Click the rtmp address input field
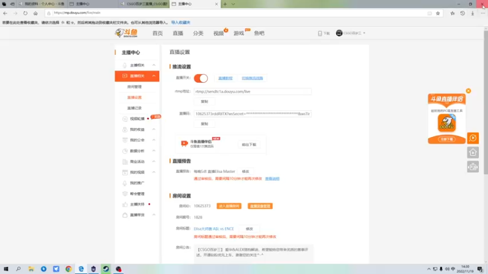488x274 pixels. point(253,92)
